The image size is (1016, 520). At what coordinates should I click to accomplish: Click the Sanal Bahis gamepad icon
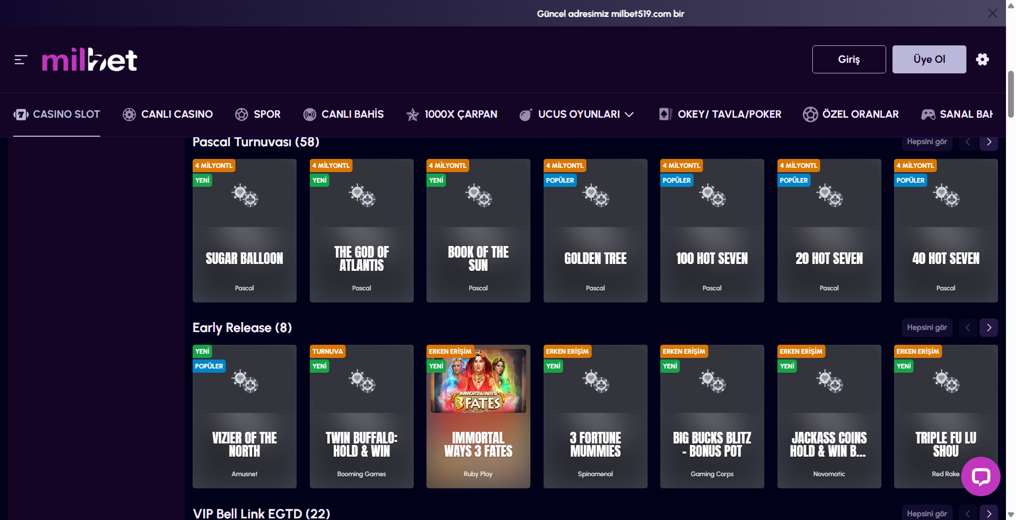pyautogui.click(x=928, y=115)
